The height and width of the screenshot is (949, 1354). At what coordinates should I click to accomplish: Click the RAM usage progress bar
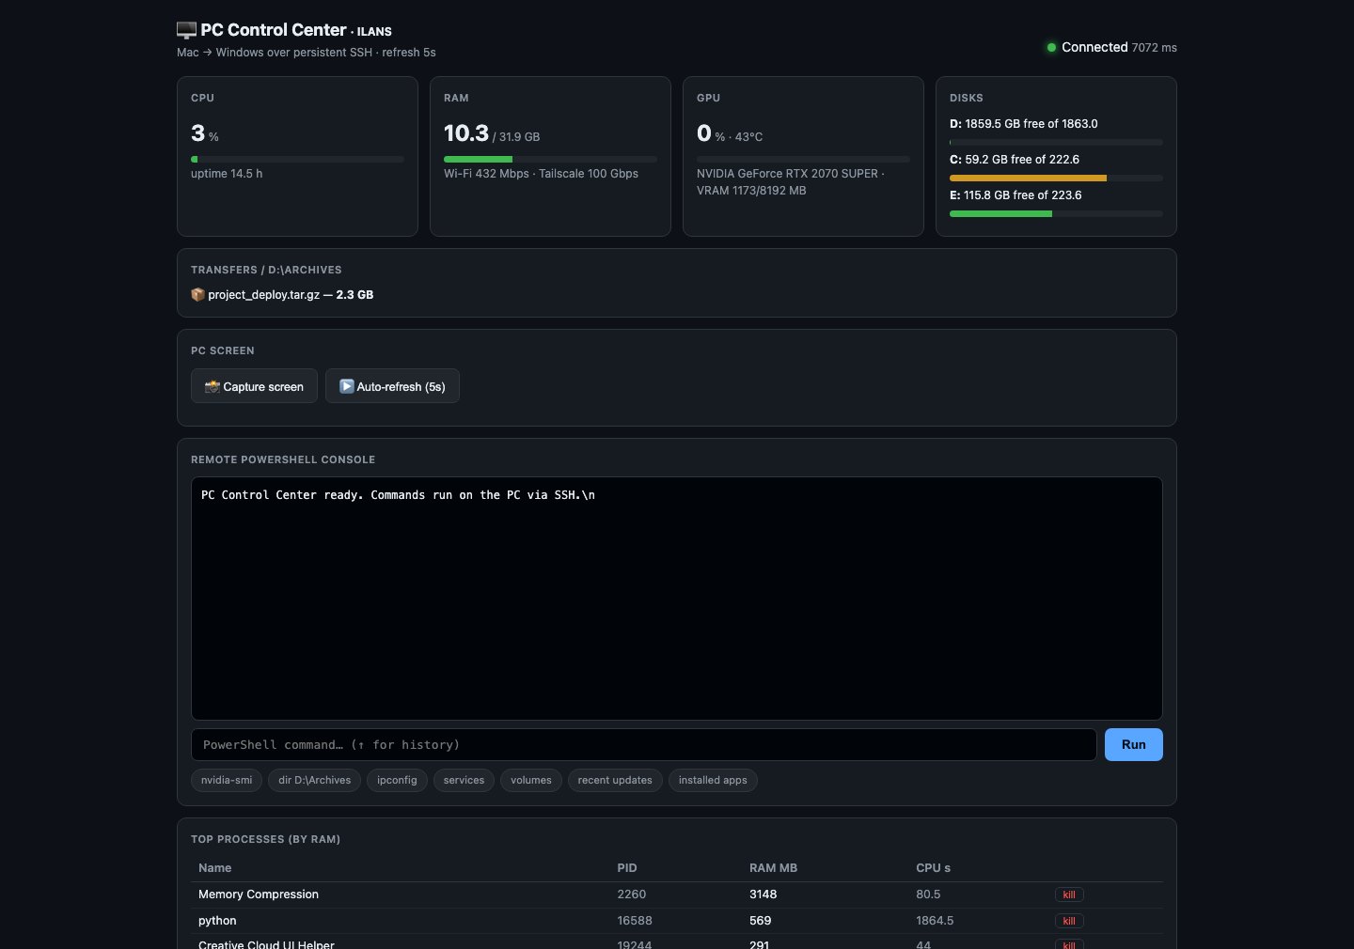point(550,159)
